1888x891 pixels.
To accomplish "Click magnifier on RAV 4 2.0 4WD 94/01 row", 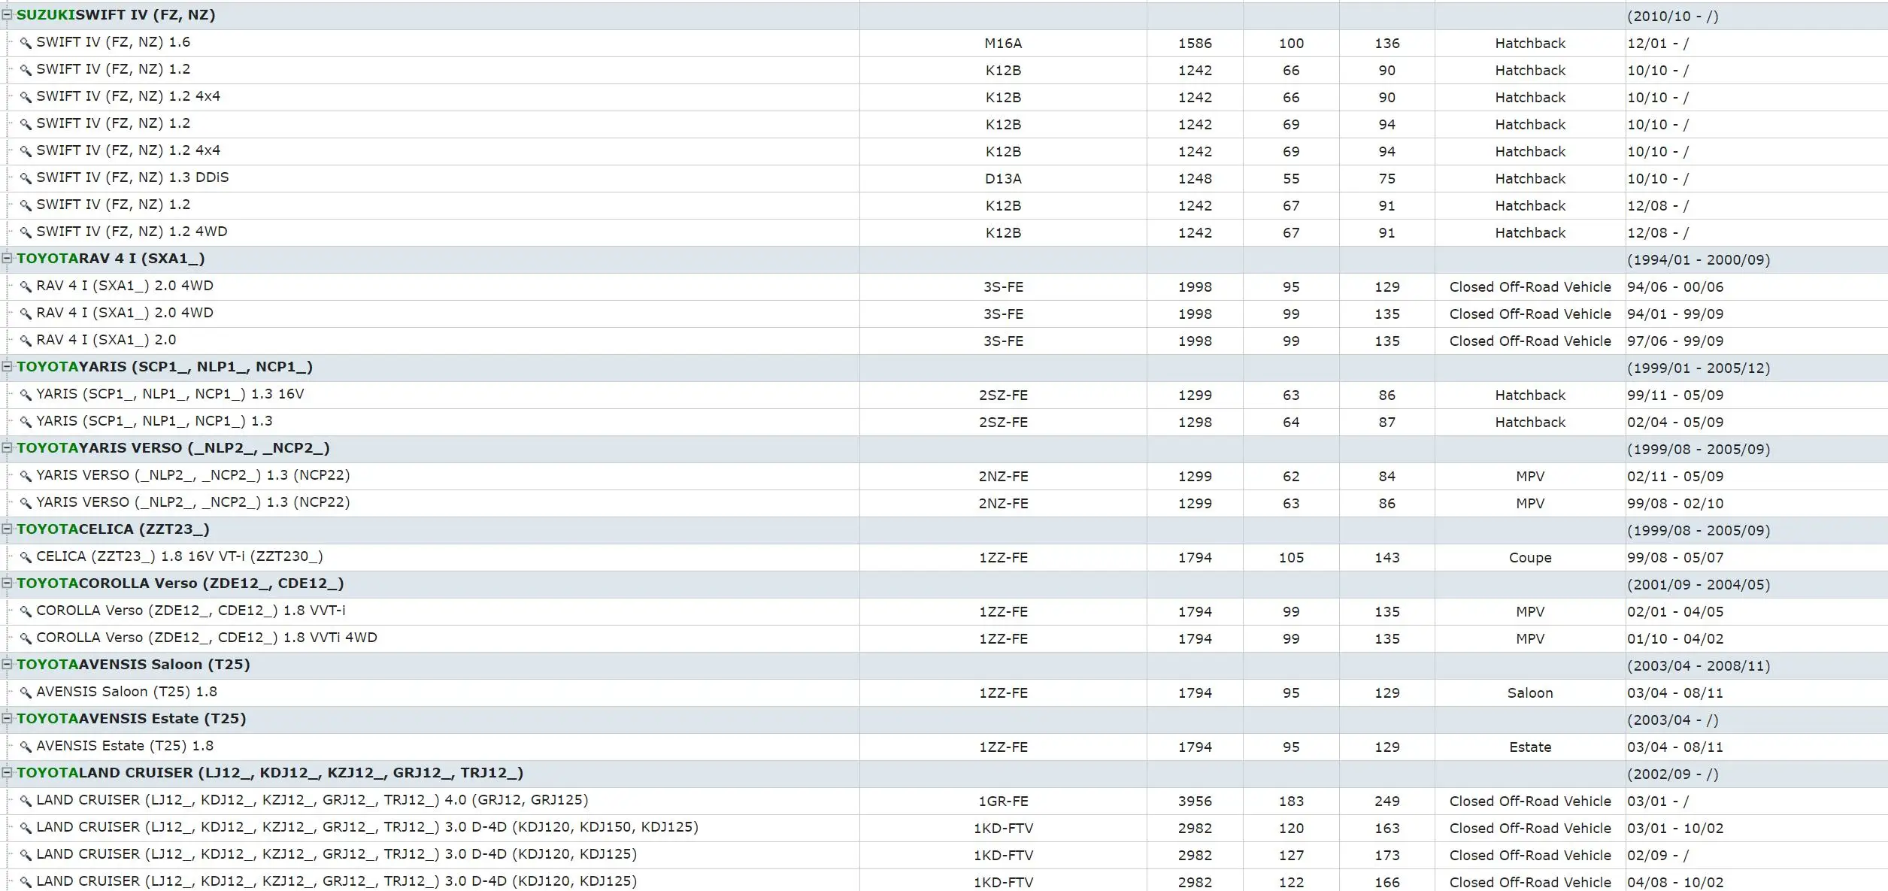I will 26,314.
